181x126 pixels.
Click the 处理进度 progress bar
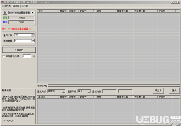114,85
